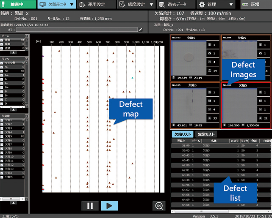
Task: Select the defect list row at 62.81
Action: click(x=221, y=170)
